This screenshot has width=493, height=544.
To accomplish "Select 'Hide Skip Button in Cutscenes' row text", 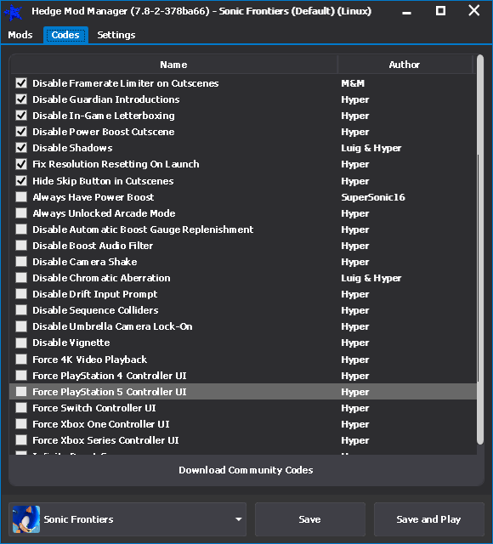I will [x=103, y=181].
